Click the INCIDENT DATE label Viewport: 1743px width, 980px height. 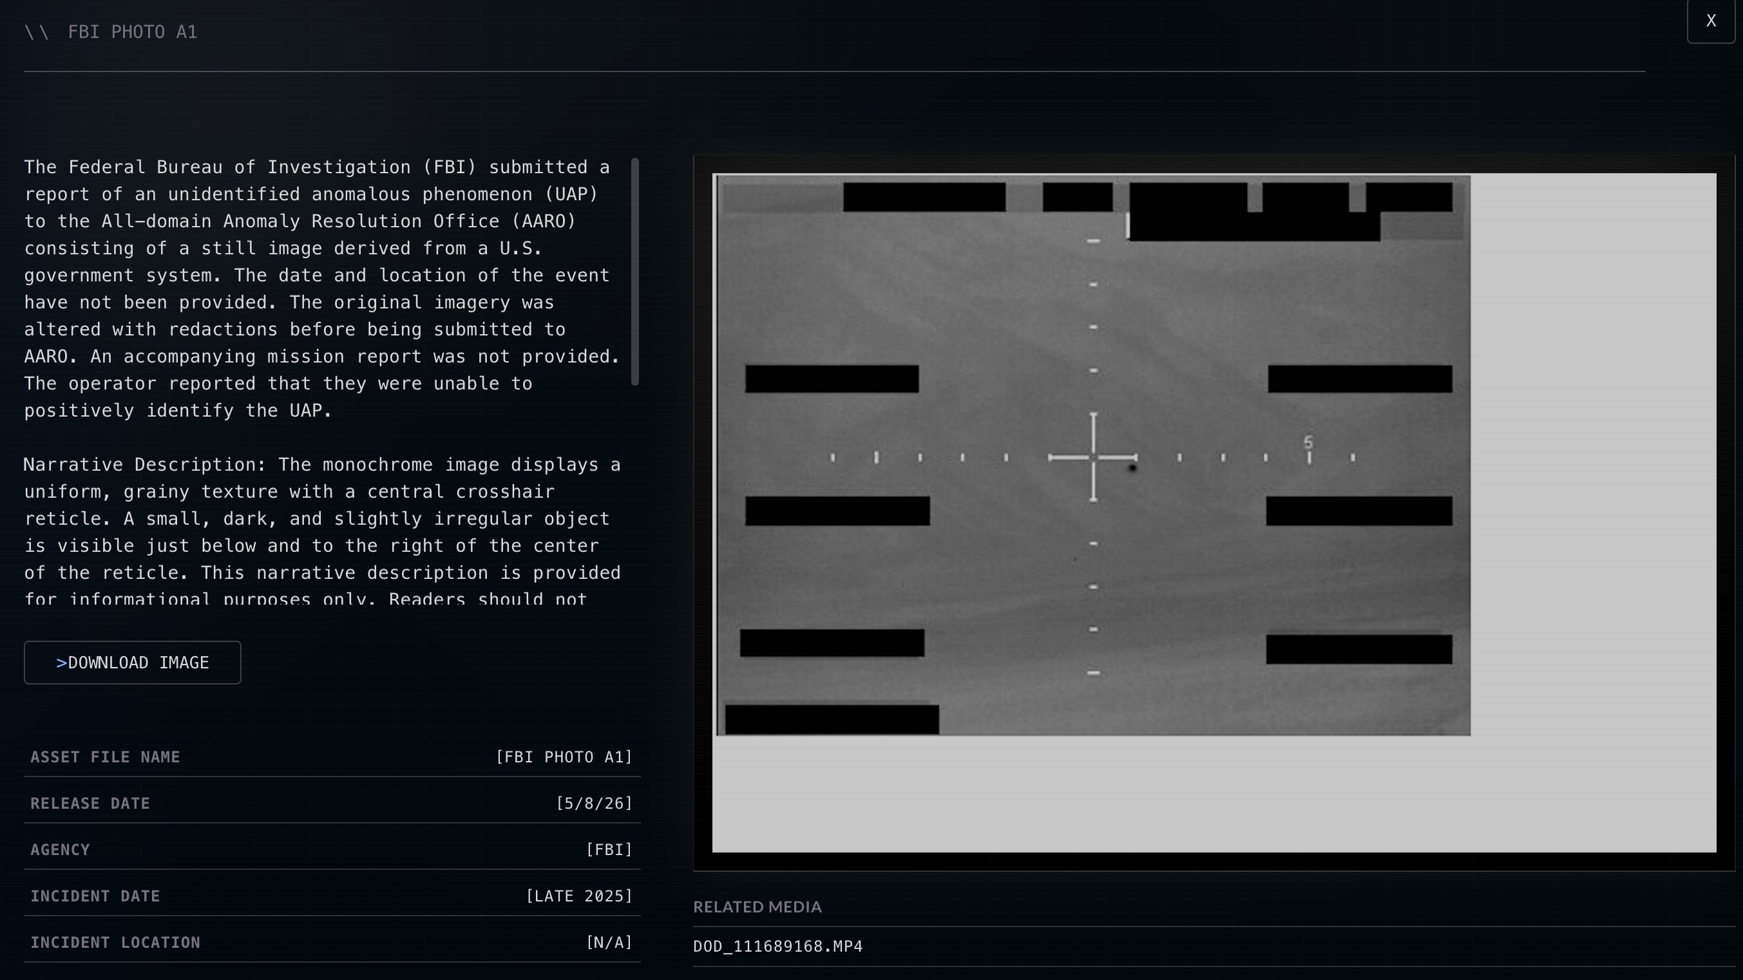click(95, 896)
